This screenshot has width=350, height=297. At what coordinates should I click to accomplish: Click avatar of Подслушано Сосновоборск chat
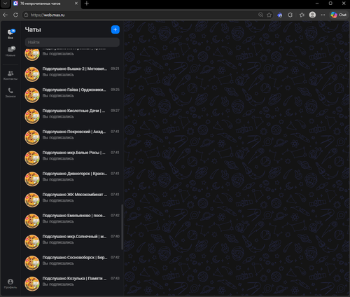pos(32,263)
